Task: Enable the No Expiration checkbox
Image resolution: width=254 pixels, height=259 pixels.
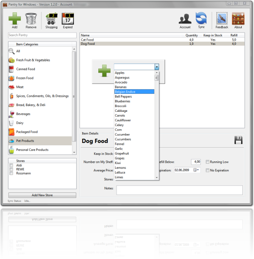Action: pyautogui.click(x=207, y=170)
